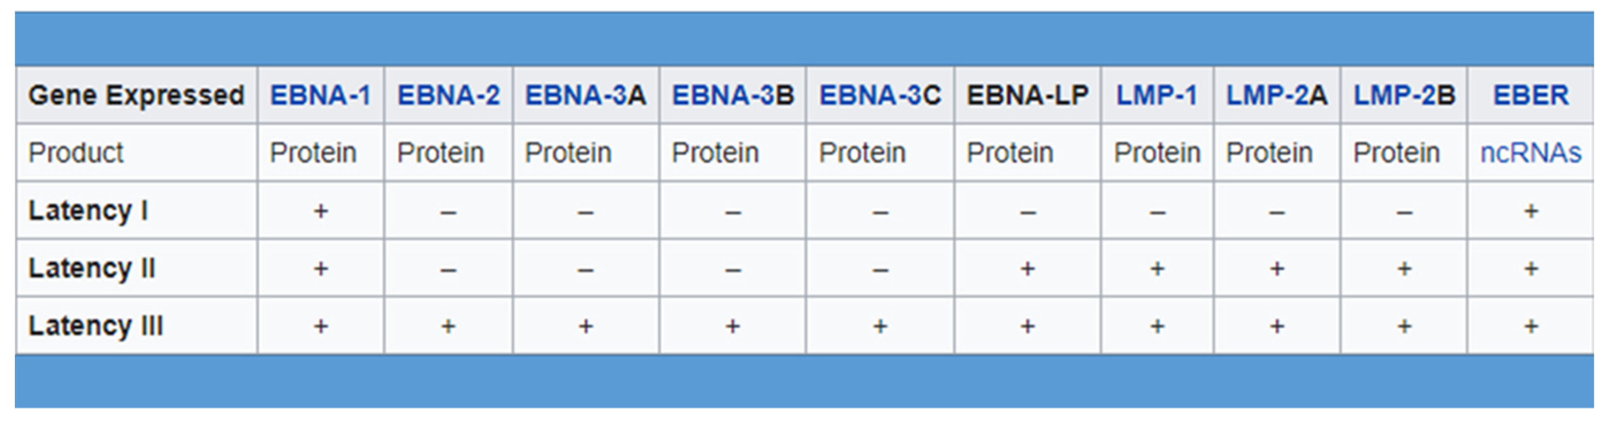
Task: Open the LMP-1 link
Action: click(x=1157, y=95)
